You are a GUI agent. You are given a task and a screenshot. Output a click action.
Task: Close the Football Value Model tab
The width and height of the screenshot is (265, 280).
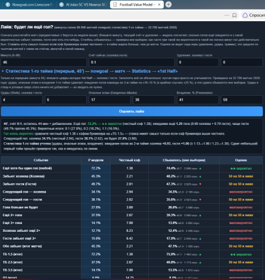159,4
